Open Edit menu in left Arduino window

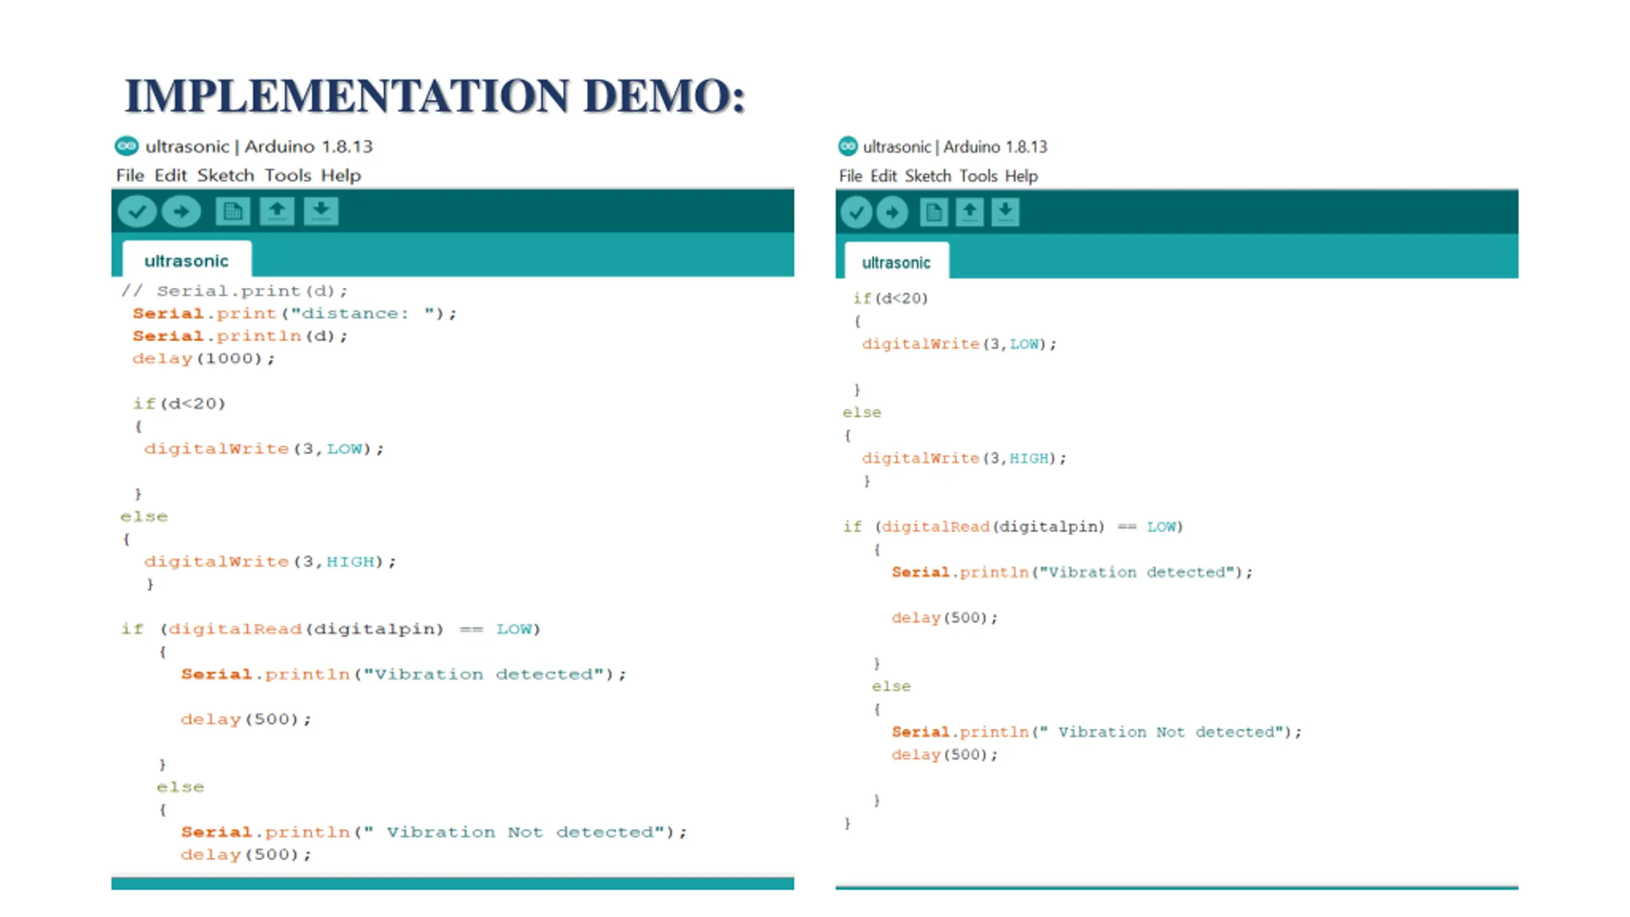(171, 175)
